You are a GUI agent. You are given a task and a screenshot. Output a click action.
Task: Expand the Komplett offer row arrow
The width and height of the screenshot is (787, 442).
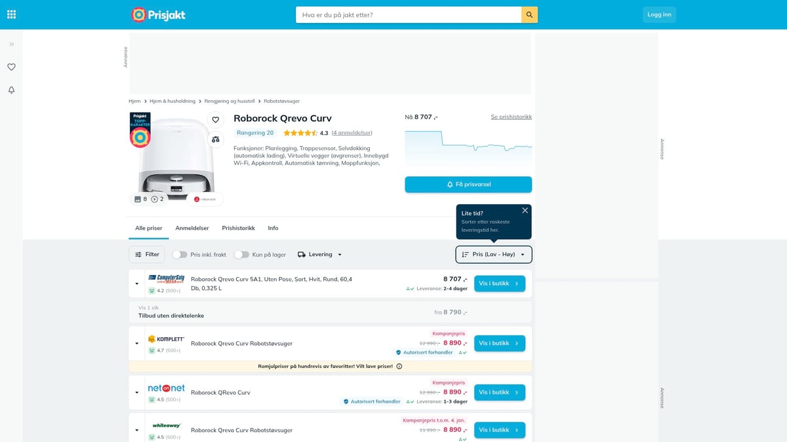pyautogui.click(x=137, y=343)
